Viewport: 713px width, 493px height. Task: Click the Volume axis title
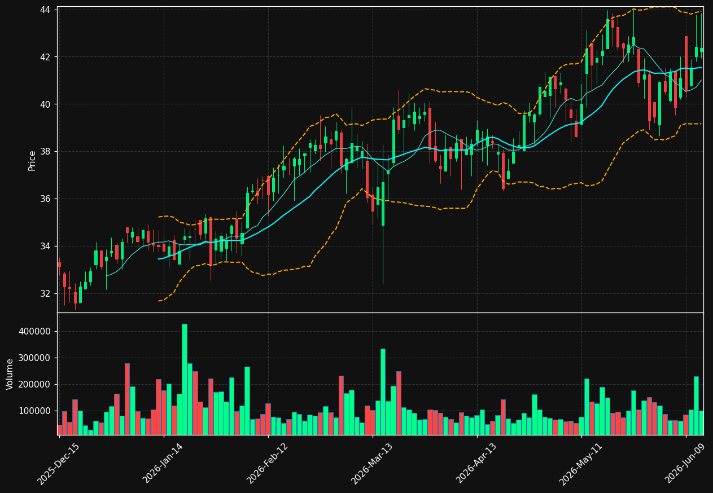(x=10, y=374)
